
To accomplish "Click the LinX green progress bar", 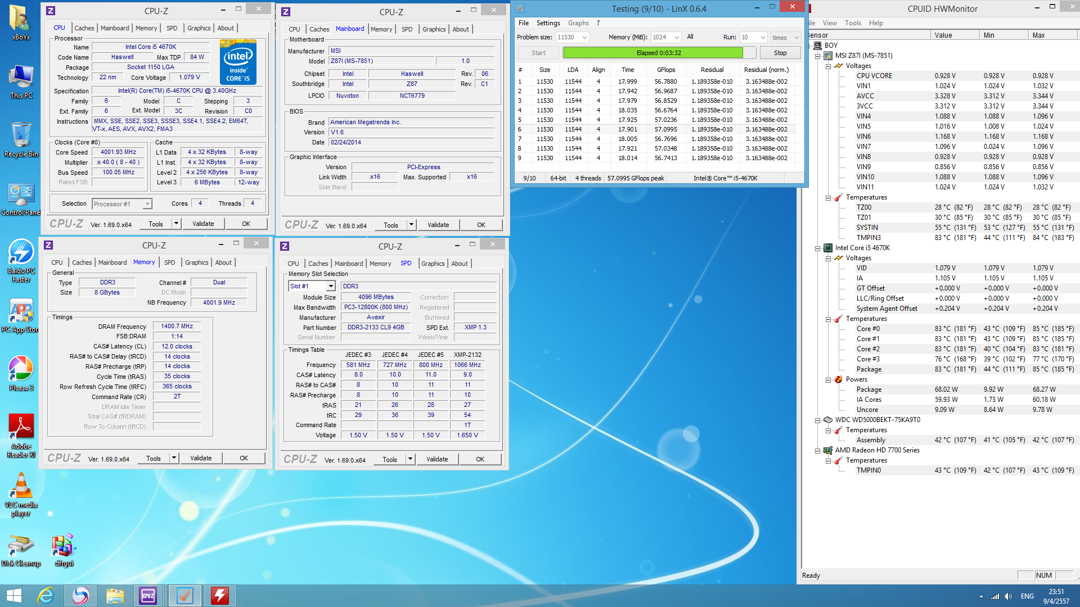I will [x=652, y=53].
